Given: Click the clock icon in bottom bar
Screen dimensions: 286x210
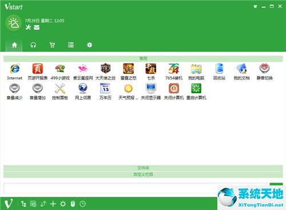Looking at the screenshot, I should [82, 204].
